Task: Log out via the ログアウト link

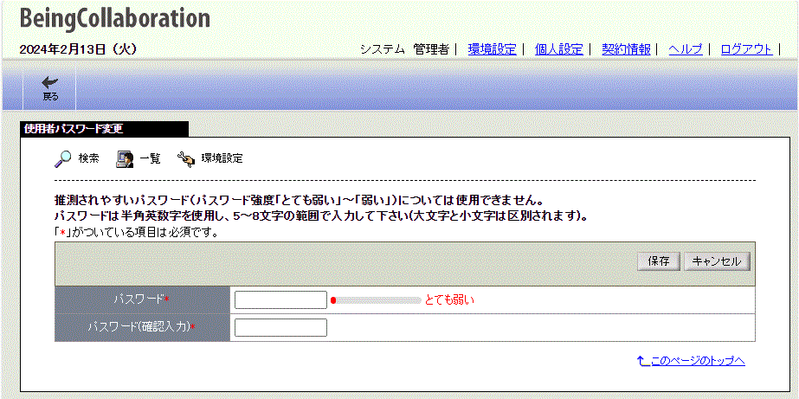Action: (746, 49)
